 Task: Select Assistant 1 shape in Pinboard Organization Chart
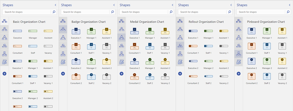[x=282, y=31]
